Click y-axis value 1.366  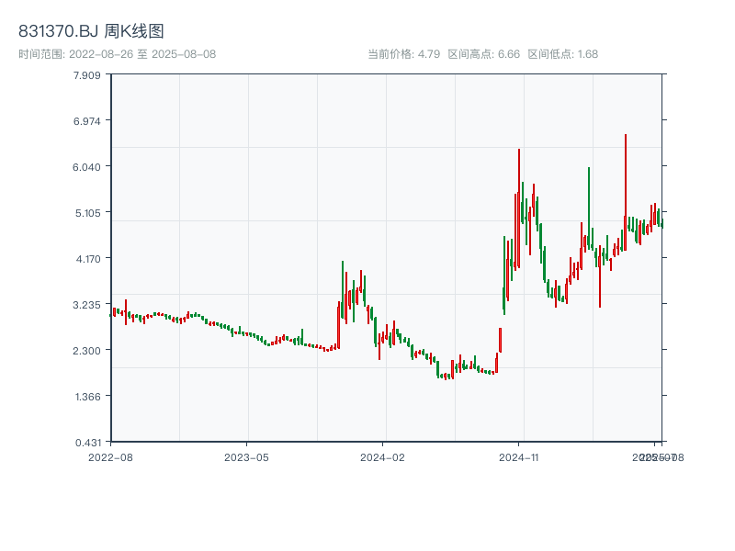[87, 397]
